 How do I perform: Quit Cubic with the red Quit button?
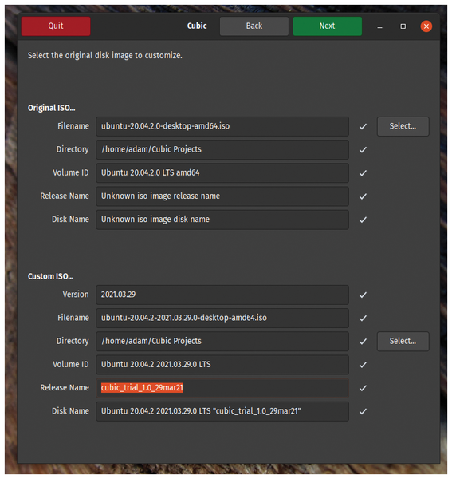[56, 26]
